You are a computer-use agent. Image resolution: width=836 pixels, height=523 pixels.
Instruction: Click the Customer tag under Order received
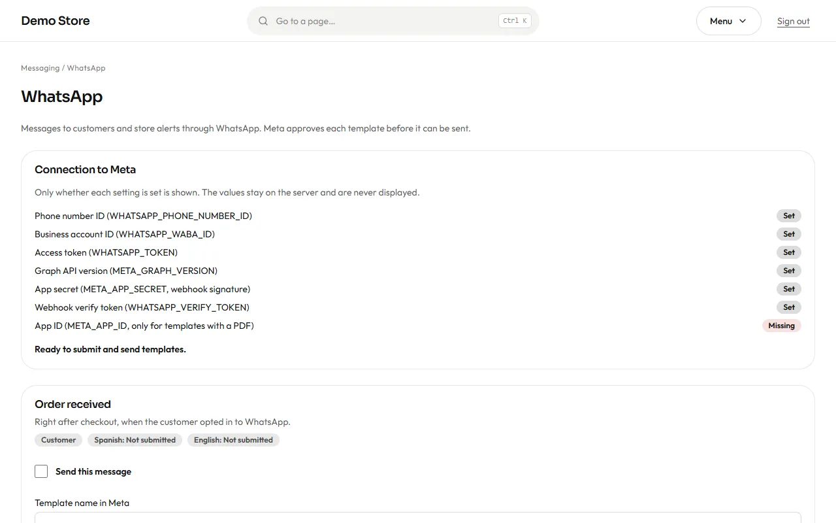[59, 440]
